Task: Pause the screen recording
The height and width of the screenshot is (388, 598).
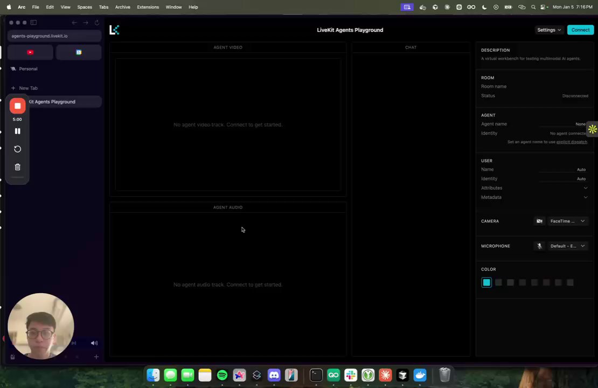Action: pos(18,131)
